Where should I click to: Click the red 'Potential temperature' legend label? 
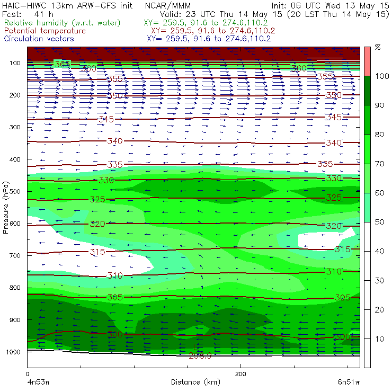[x=44, y=31]
